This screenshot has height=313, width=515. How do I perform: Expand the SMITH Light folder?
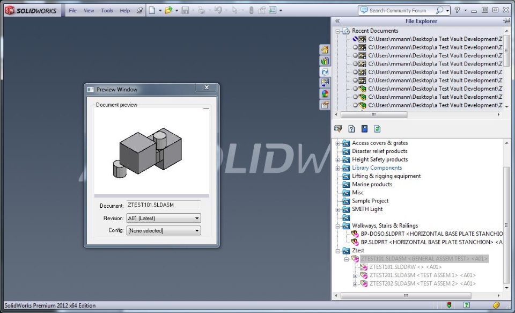337,209
